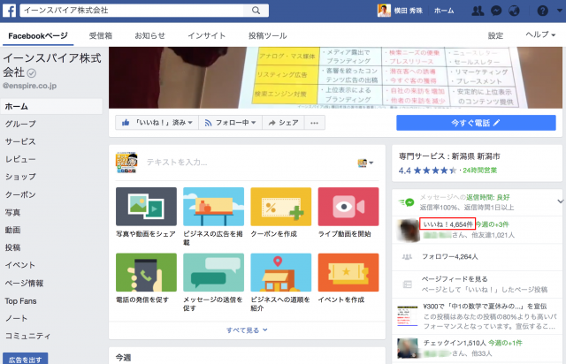The image size is (566, 364).
Task: Open the フォロー中 dropdown button
Action: point(230,123)
